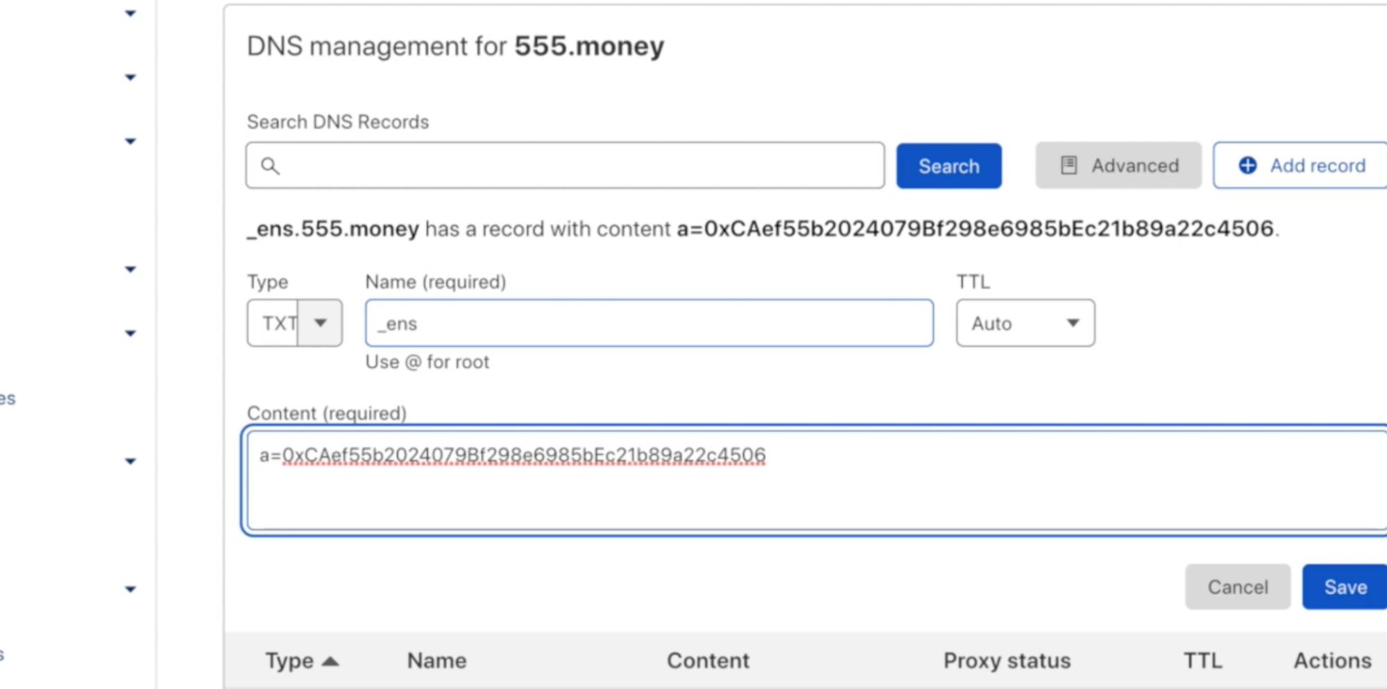
Task: Cancel editing the DNS record
Action: pos(1237,587)
